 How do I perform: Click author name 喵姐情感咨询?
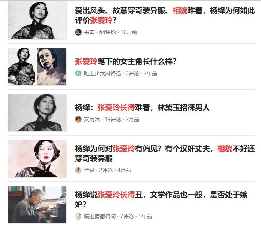click(x=100, y=216)
